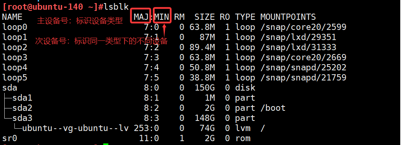Select device name loop3

click(x=14, y=57)
